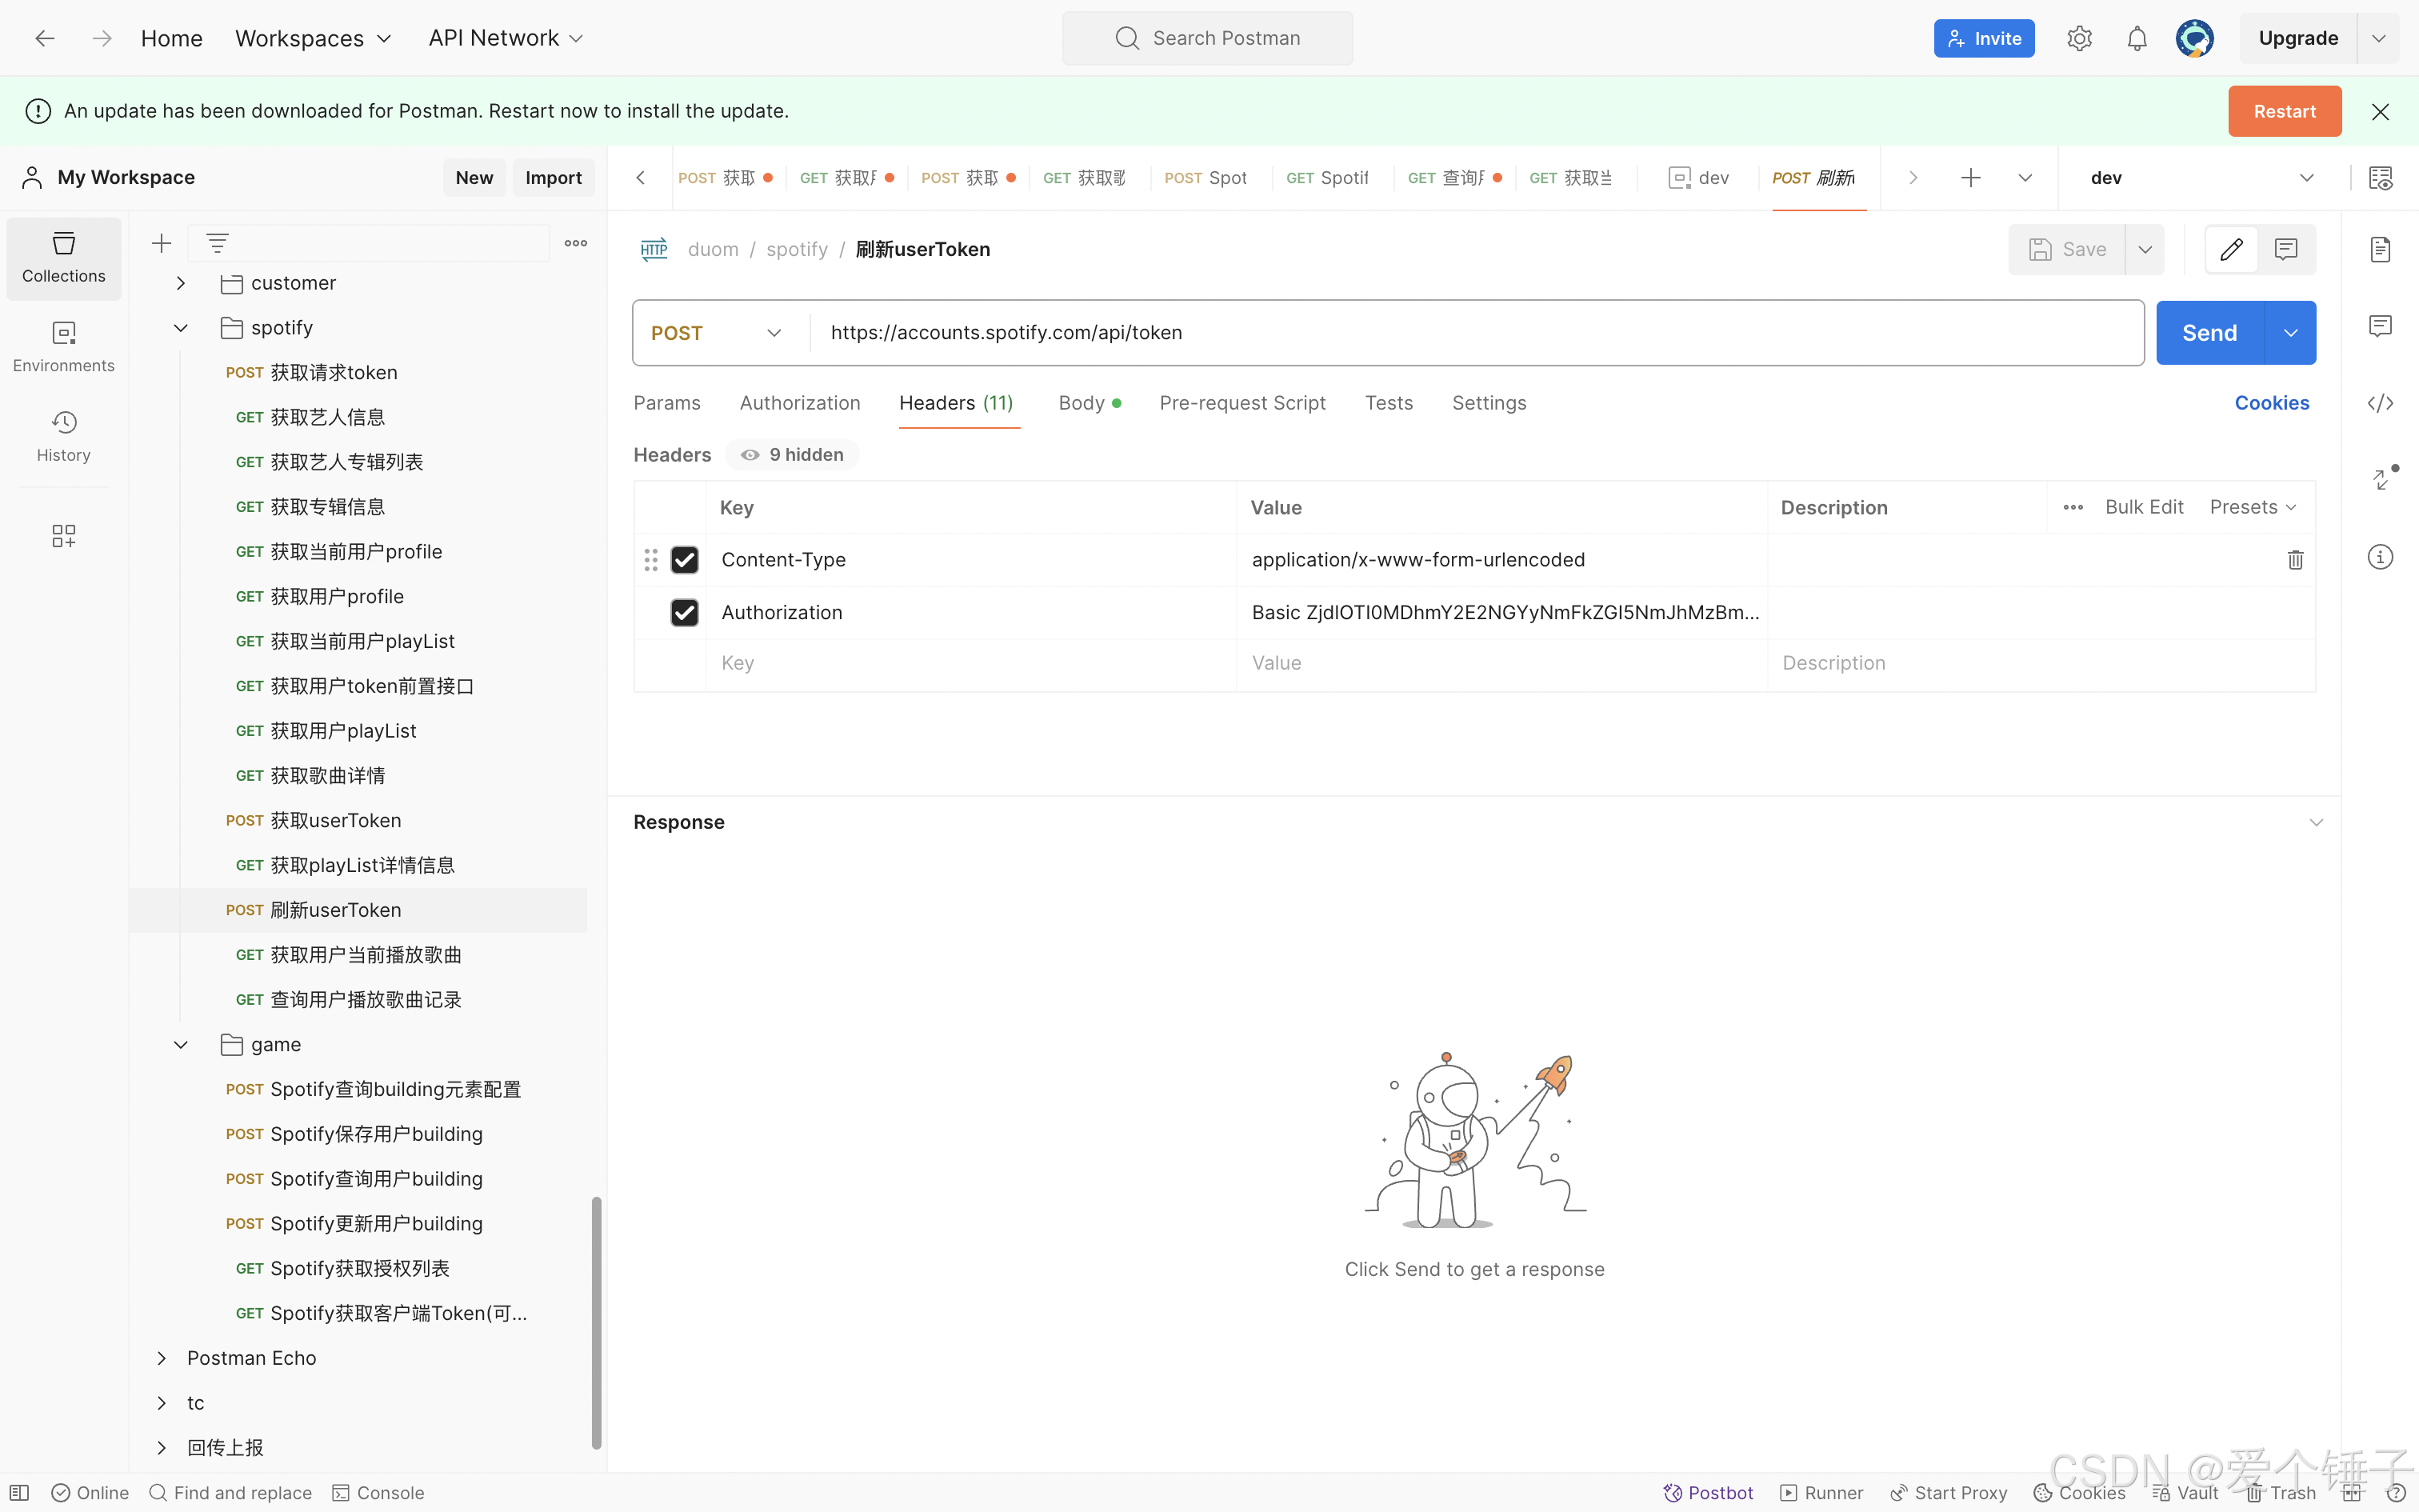Open the request documentation icon

point(2380,249)
